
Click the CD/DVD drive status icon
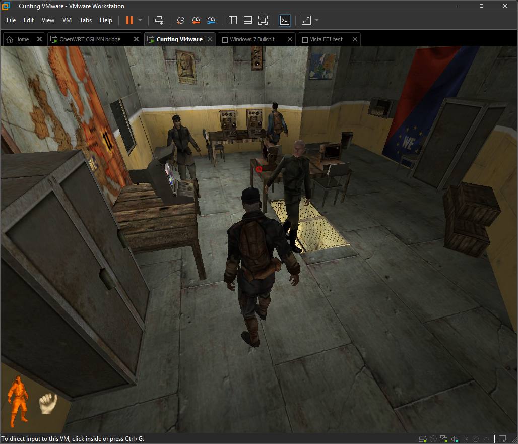433,439
